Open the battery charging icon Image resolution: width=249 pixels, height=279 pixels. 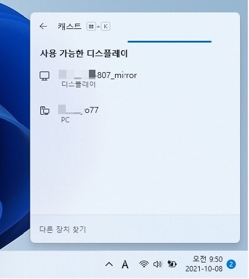pos(172,264)
